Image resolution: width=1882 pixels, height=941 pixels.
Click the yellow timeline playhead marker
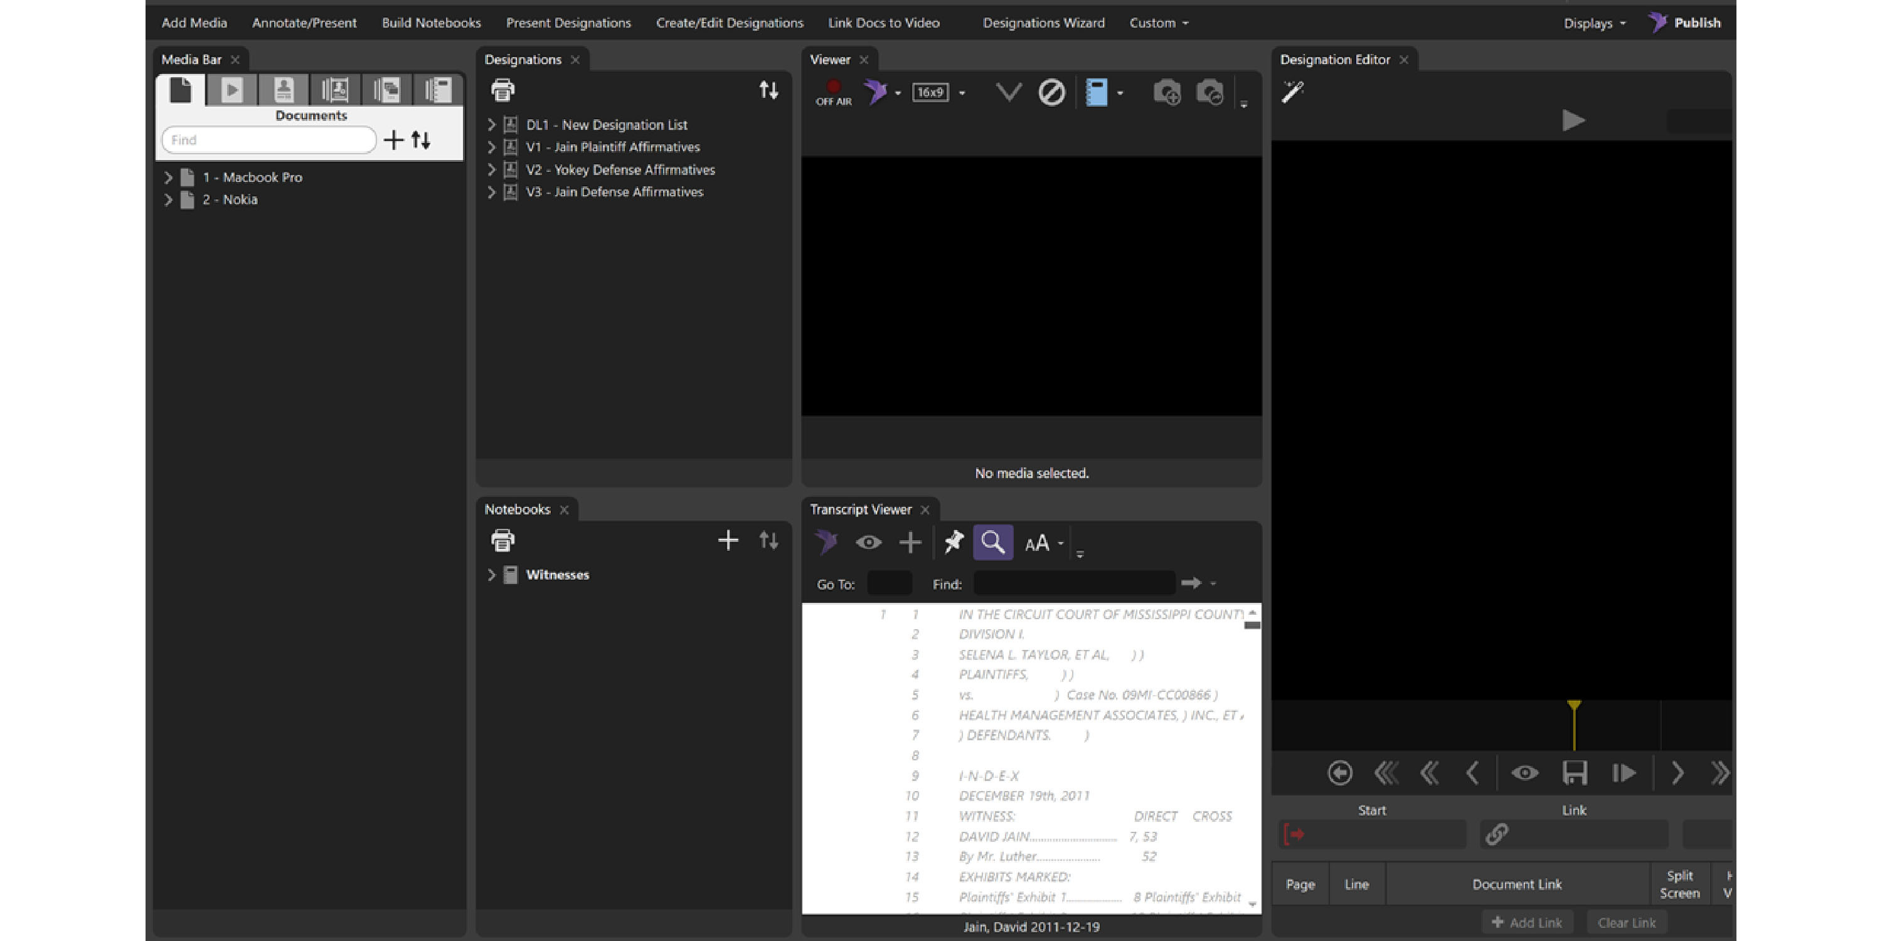tap(1575, 706)
